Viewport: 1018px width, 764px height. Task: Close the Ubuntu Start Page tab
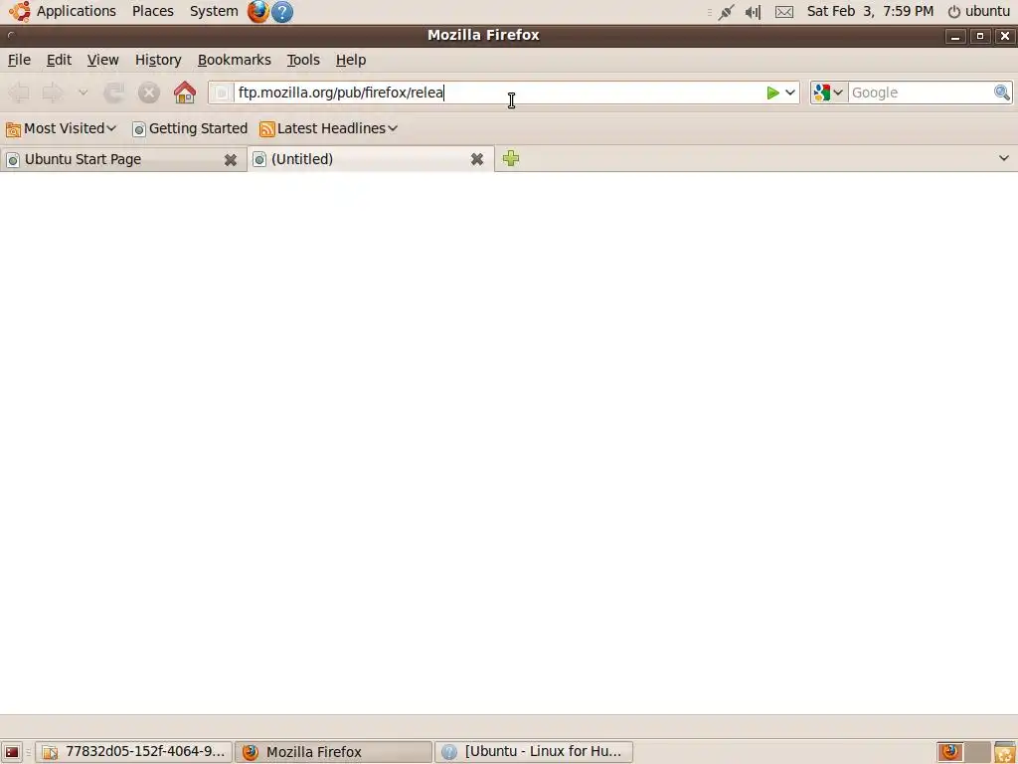click(231, 160)
